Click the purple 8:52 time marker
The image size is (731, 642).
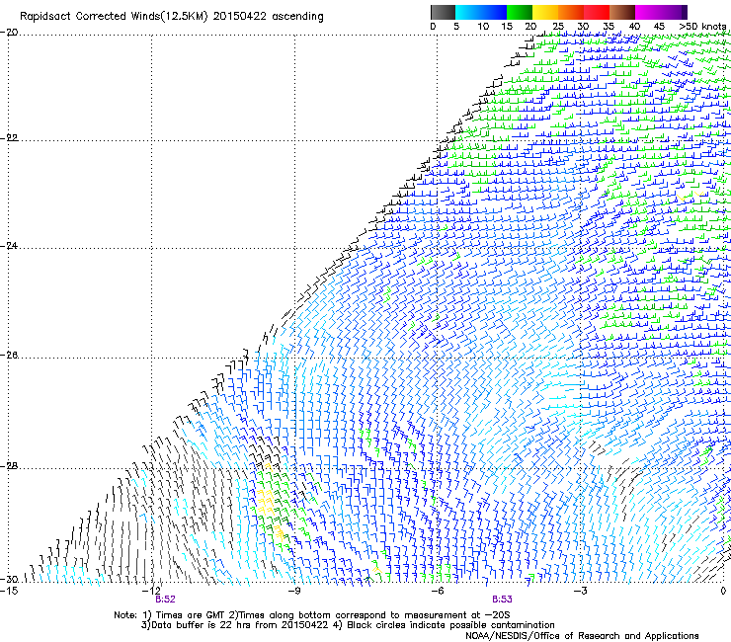click(x=166, y=600)
